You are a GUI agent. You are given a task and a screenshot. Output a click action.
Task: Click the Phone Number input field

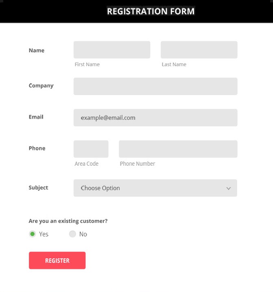[178, 149]
